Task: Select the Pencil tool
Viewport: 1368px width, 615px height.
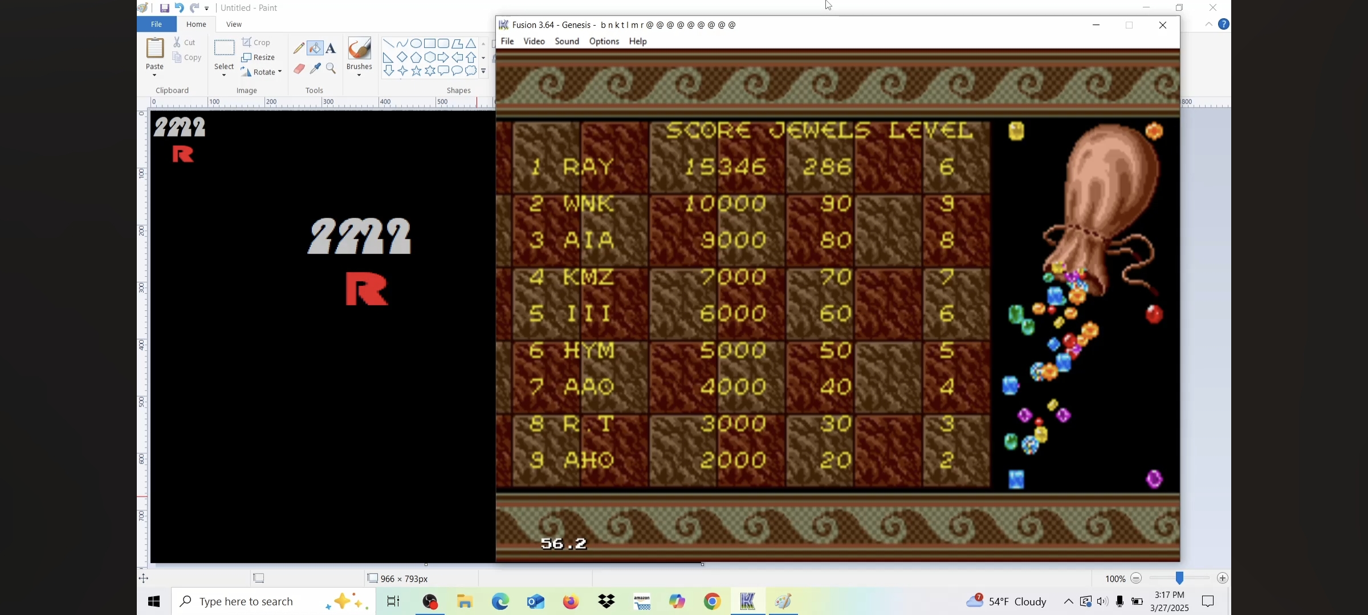Action: click(299, 48)
